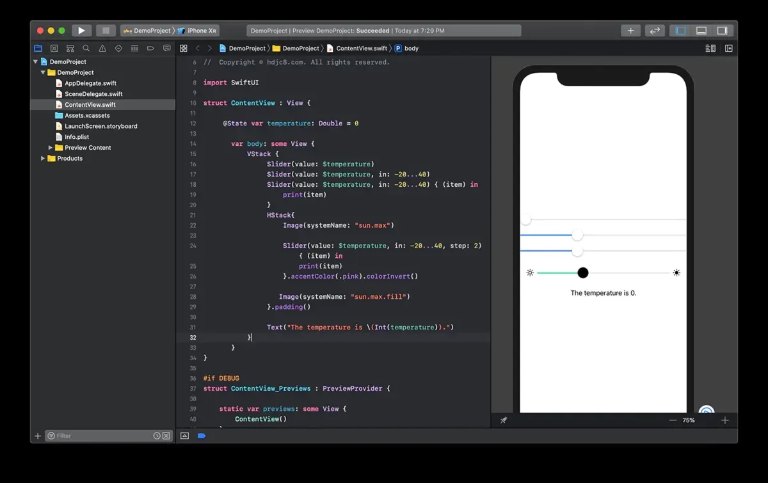
Task: Click the code review arrows button
Action: (654, 30)
